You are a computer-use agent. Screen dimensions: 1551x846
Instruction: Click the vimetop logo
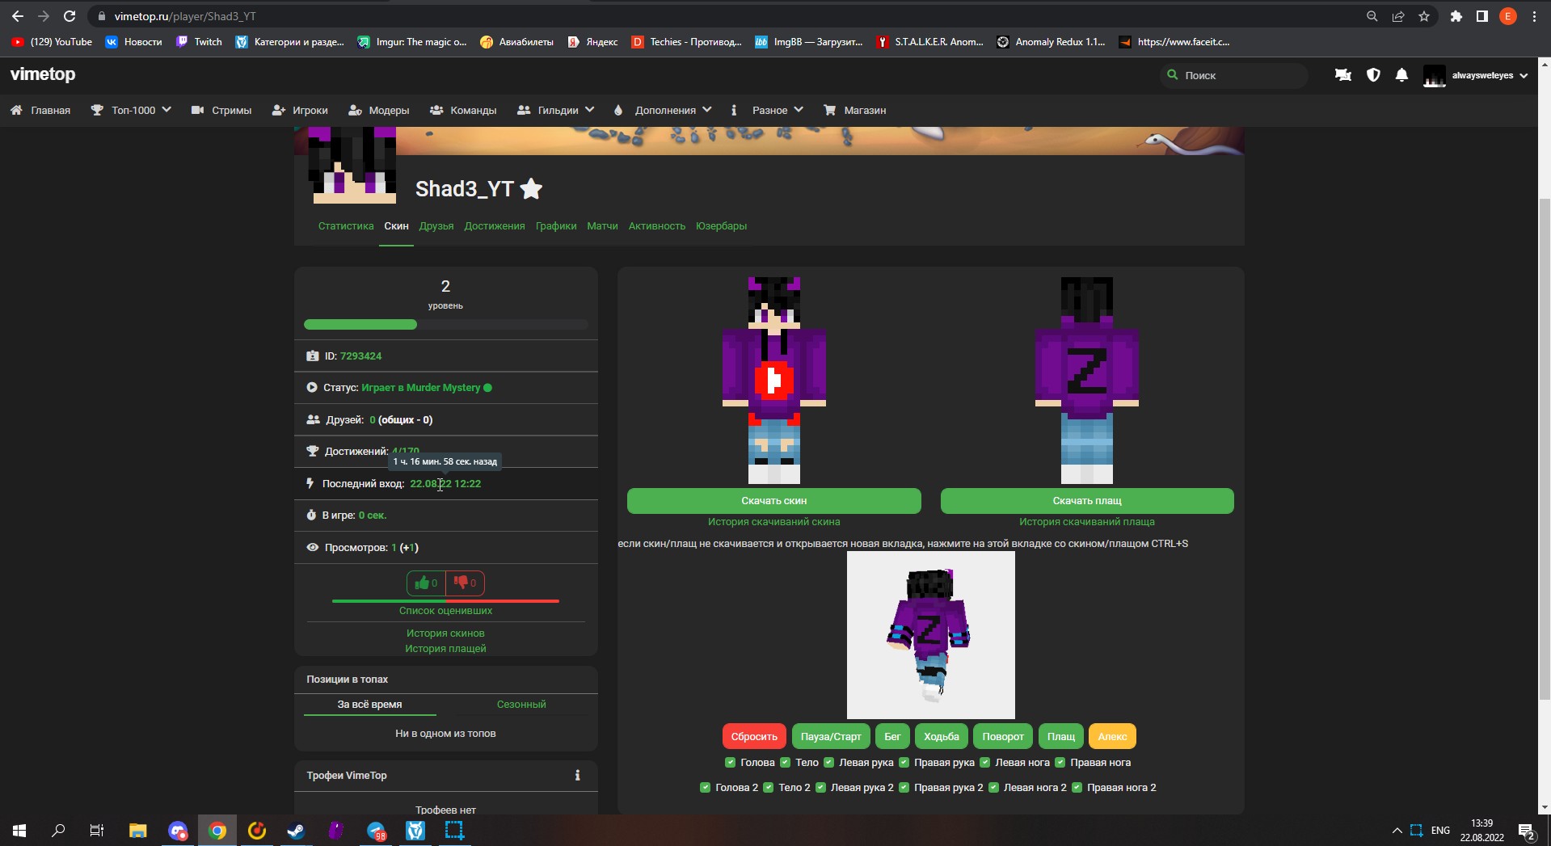(42, 74)
